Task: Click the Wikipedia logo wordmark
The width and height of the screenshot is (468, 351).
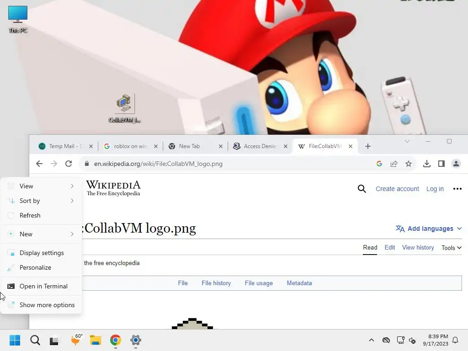Action: (x=113, y=188)
